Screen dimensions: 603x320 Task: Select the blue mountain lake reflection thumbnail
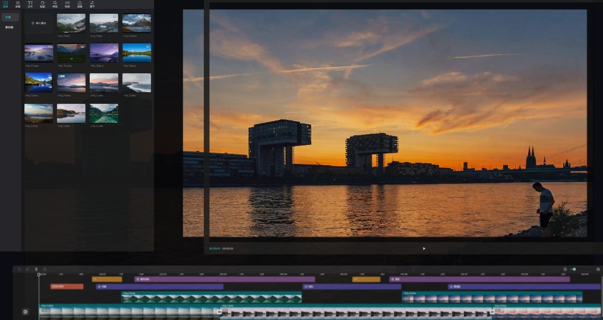coord(137,52)
